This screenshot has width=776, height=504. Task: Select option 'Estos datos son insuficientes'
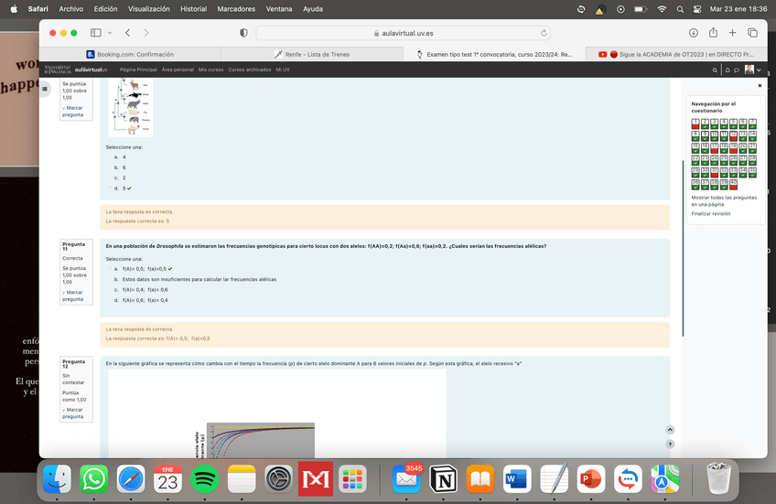pyautogui.click(x=111, y=280)
